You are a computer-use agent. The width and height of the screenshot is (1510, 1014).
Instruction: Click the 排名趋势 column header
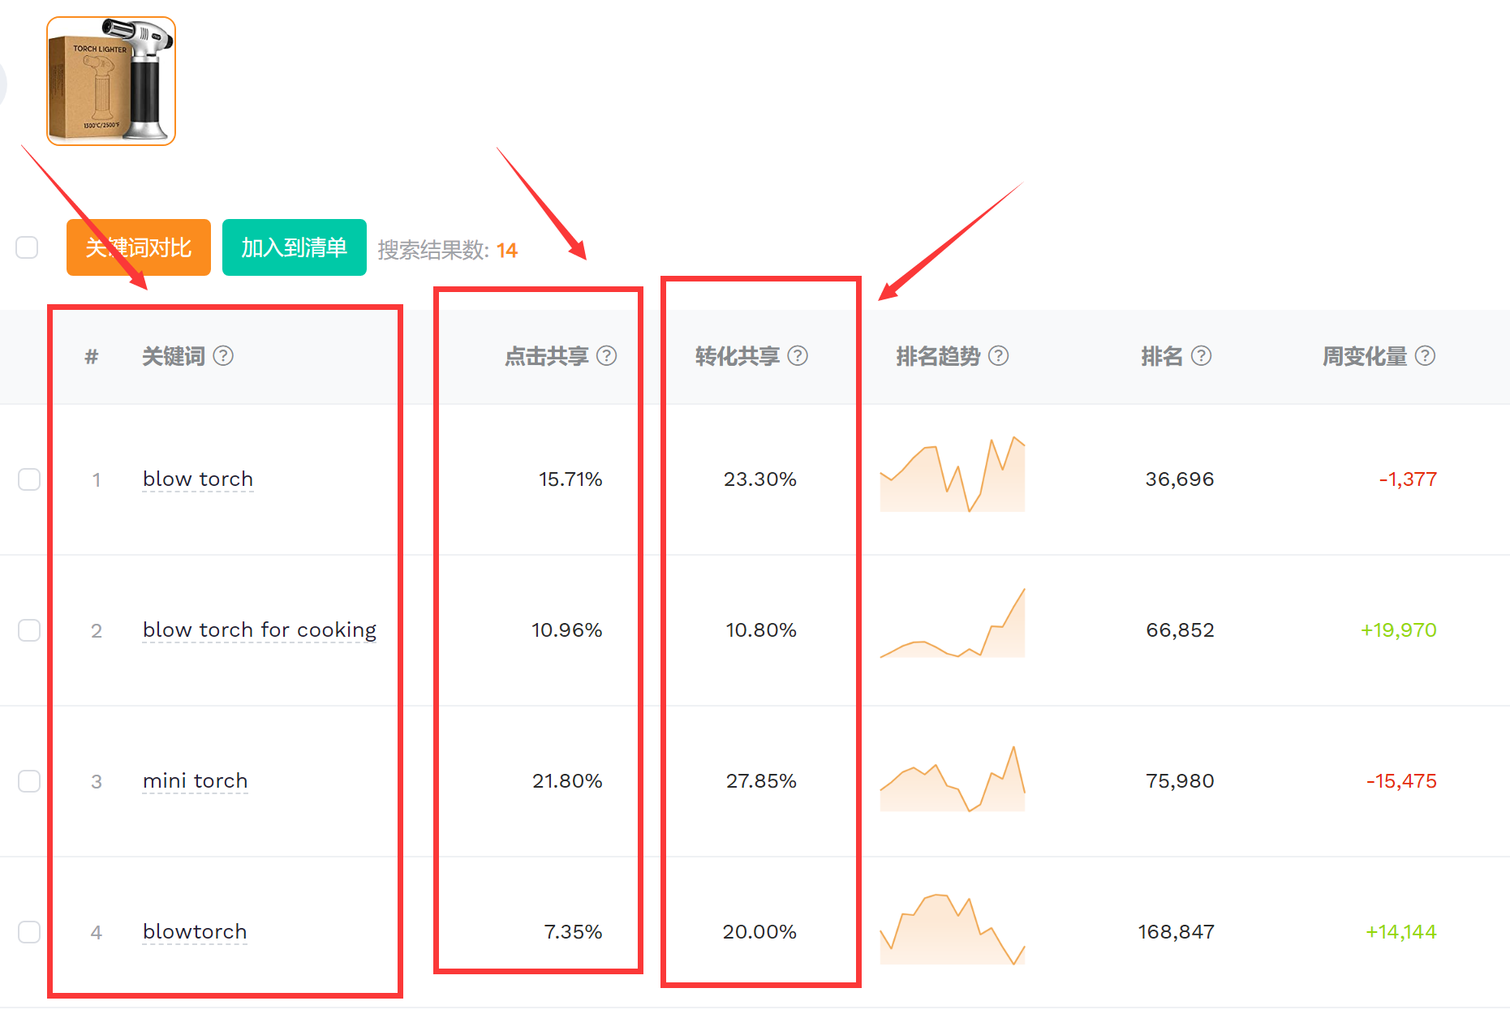939,356
